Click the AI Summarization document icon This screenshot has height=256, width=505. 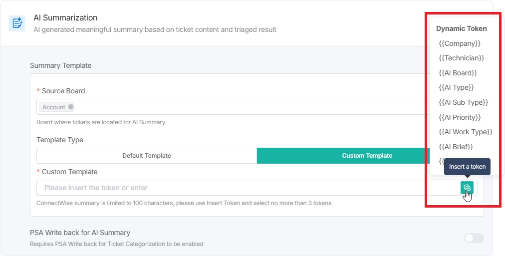point(17,23)
